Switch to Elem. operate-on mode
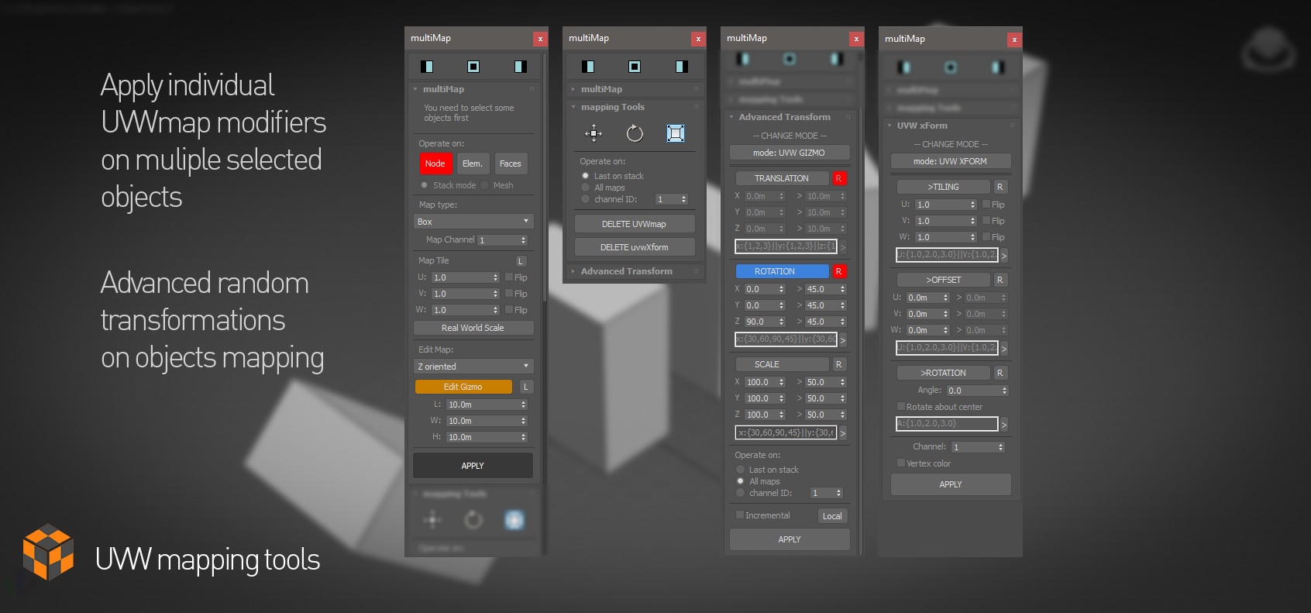Viewport: 1311px width, 613px height. click(473, 164)
